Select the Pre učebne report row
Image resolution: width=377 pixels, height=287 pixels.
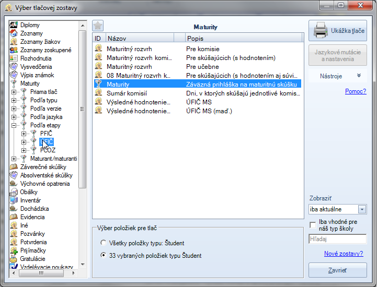pos(198,66)
